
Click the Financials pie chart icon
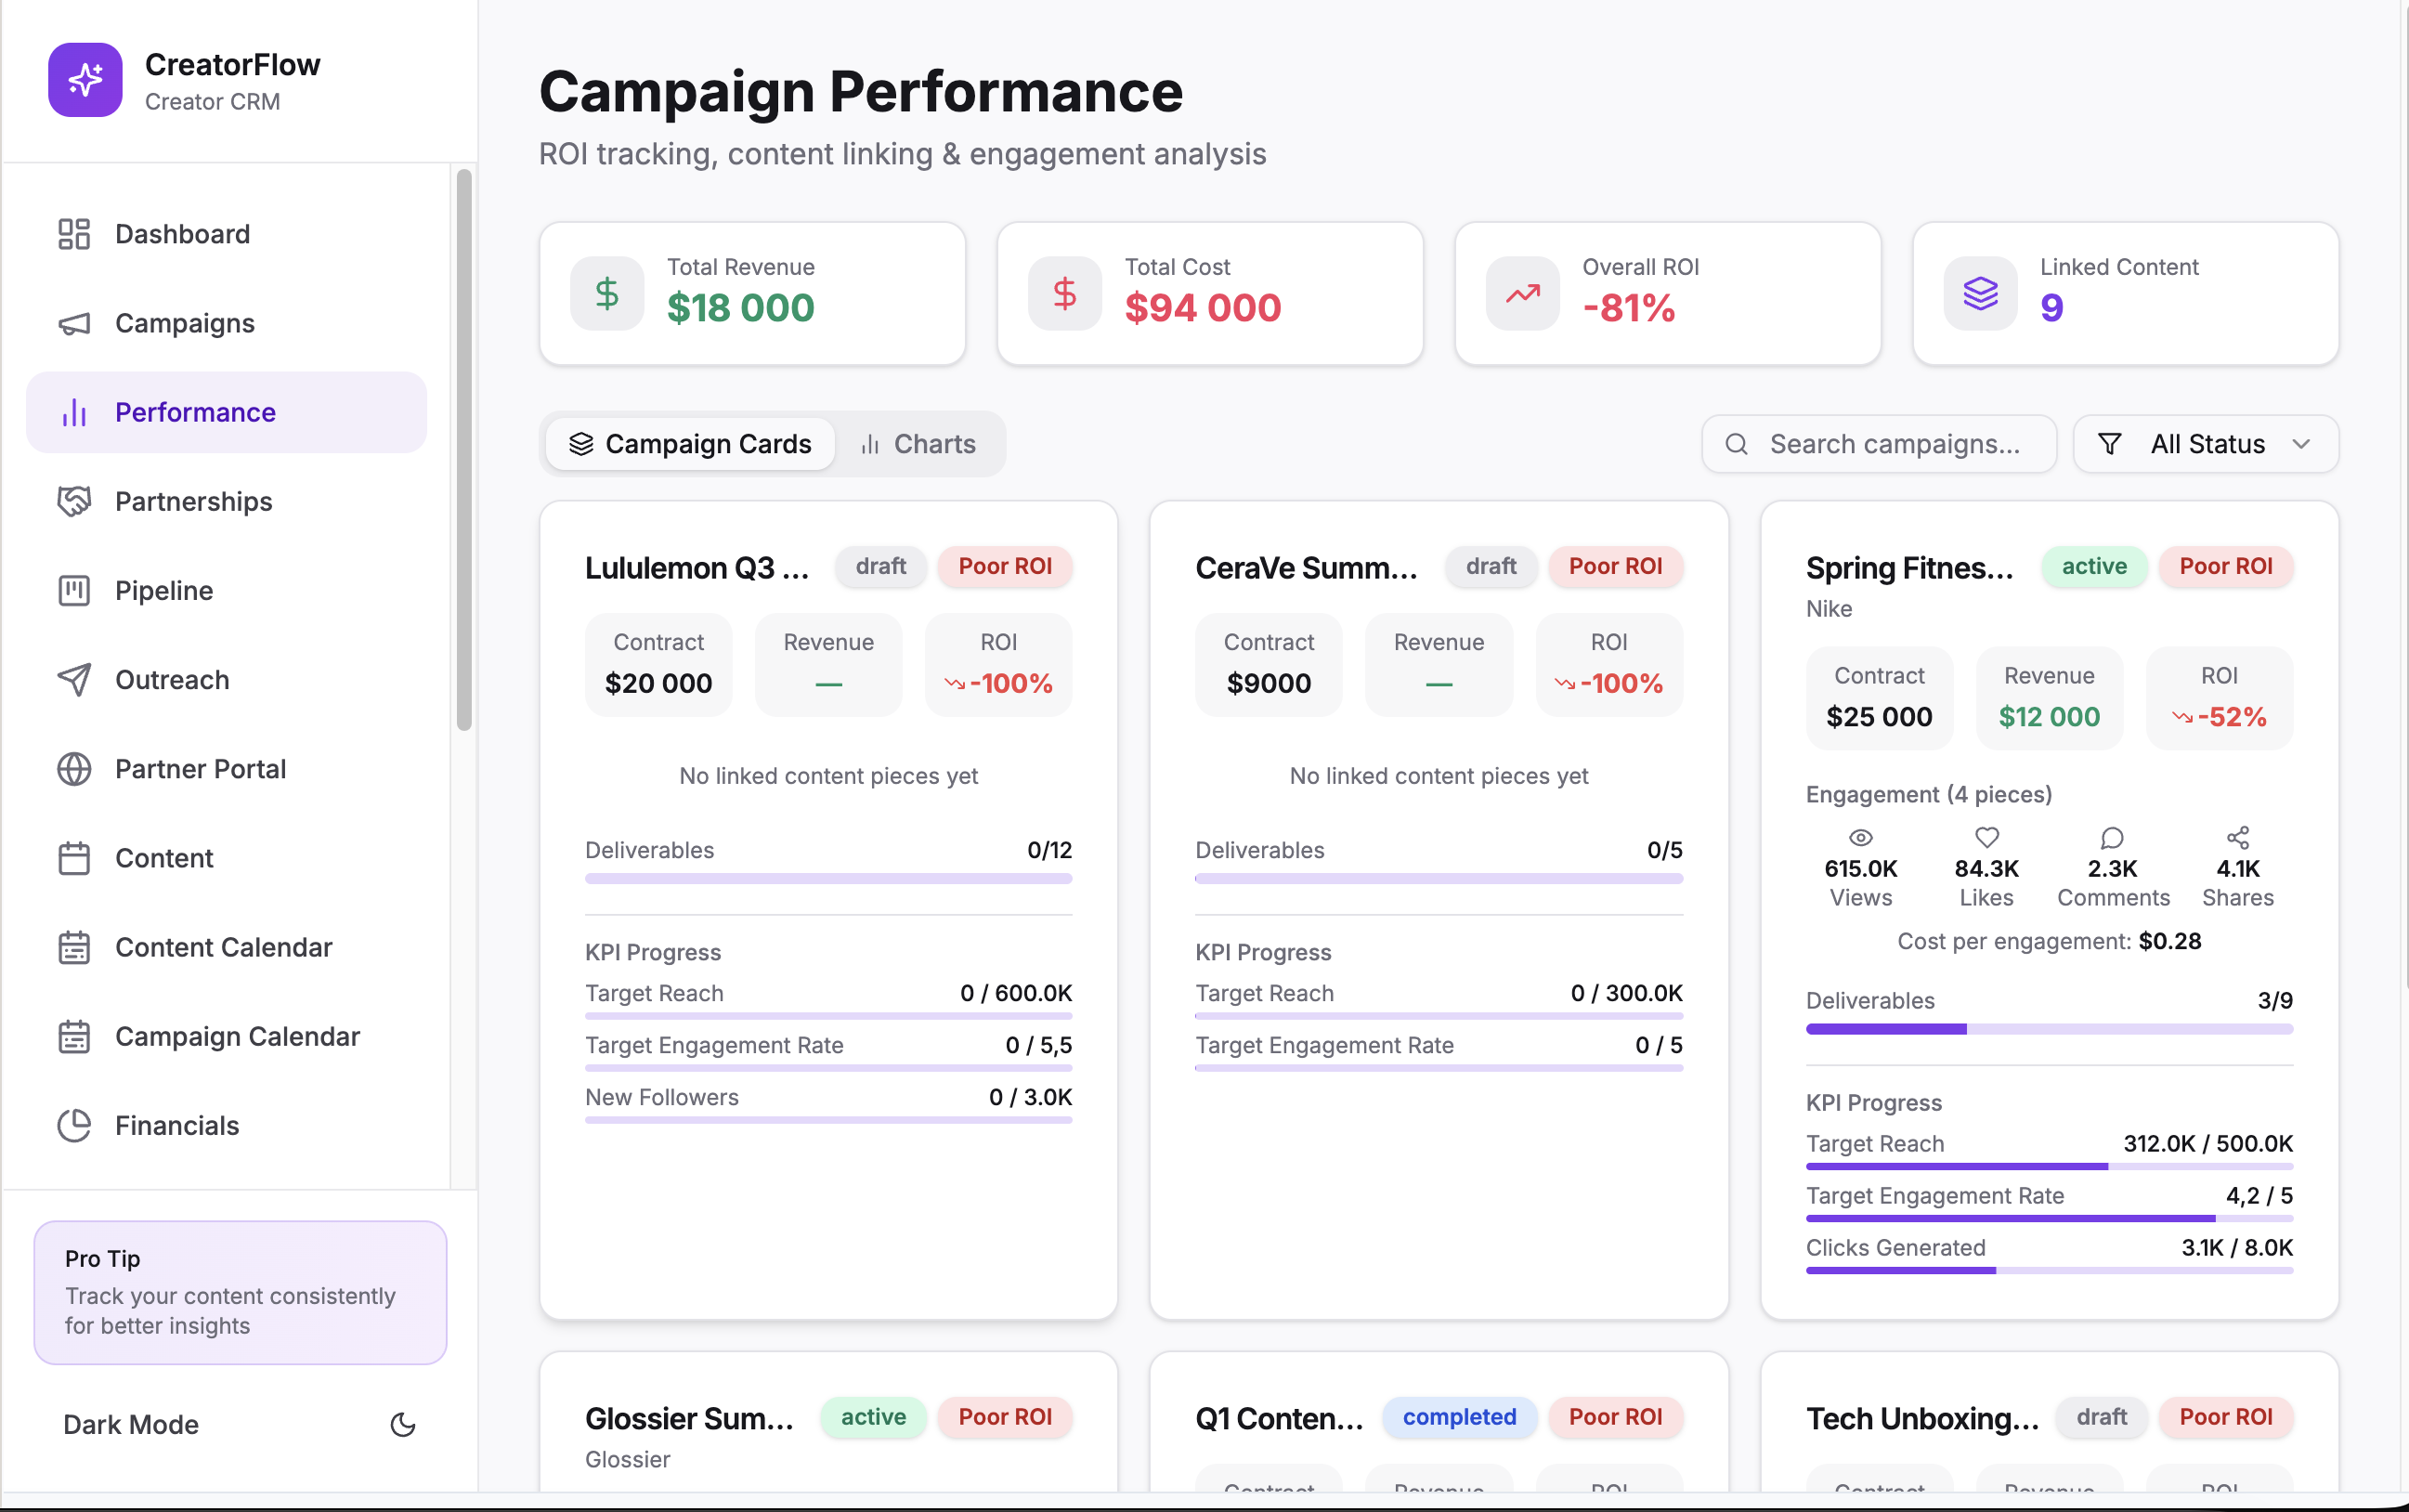tap(74, 1126)
